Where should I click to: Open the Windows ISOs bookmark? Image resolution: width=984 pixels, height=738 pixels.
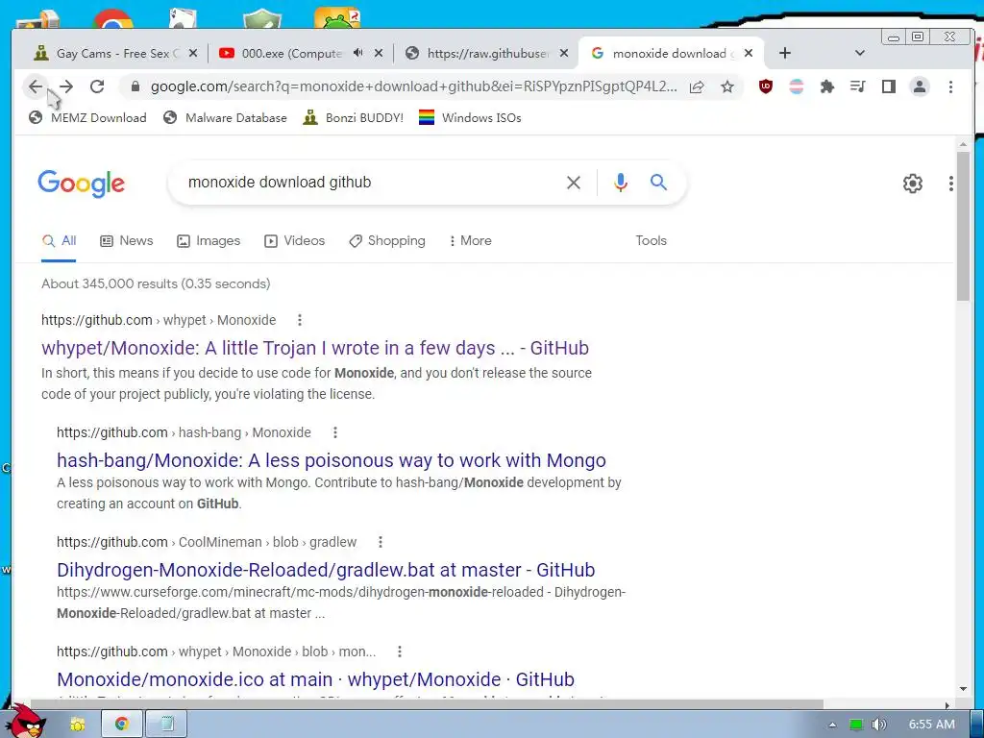pos(470,118)
